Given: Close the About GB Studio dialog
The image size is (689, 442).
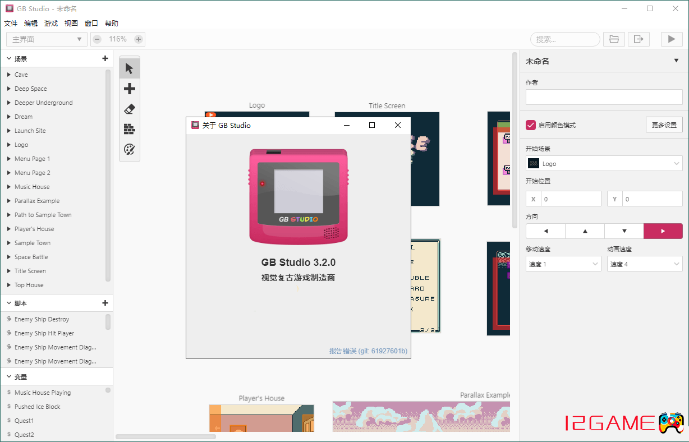Looking at the screenshot, I should click(398, 125).
